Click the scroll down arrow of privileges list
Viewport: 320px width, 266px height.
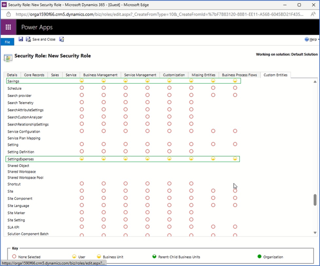315,233
